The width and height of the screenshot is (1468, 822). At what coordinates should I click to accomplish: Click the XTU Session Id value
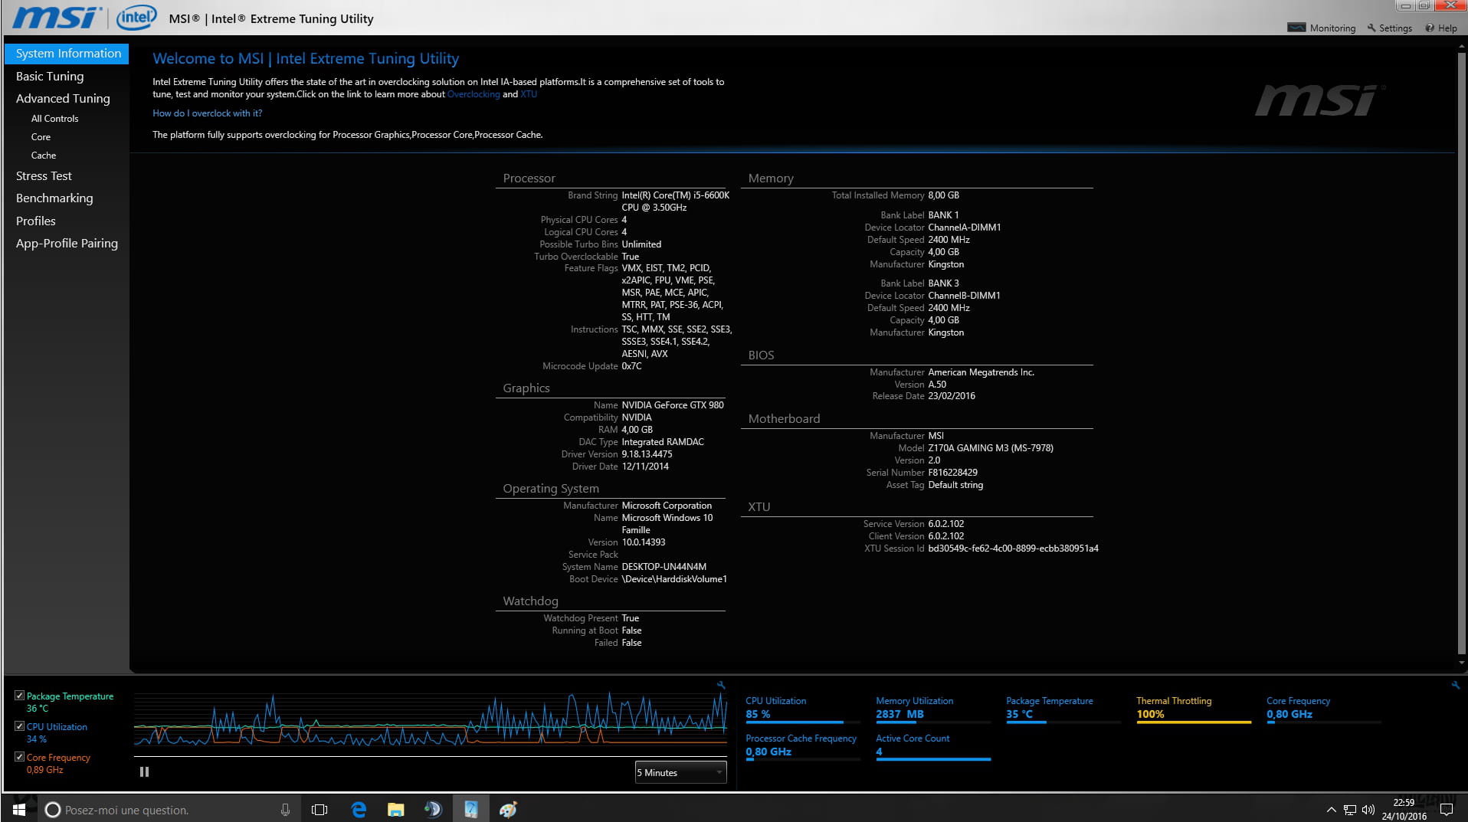1013,549
